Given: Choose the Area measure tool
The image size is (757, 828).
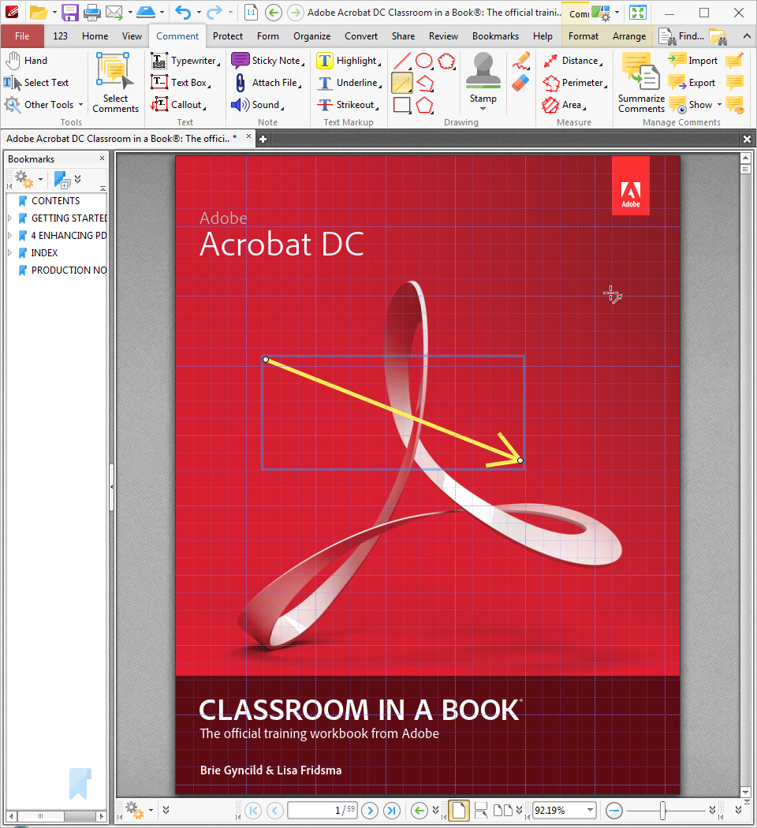Looking at the screenshot, I should pyautogui.click(x=564, y=105).
